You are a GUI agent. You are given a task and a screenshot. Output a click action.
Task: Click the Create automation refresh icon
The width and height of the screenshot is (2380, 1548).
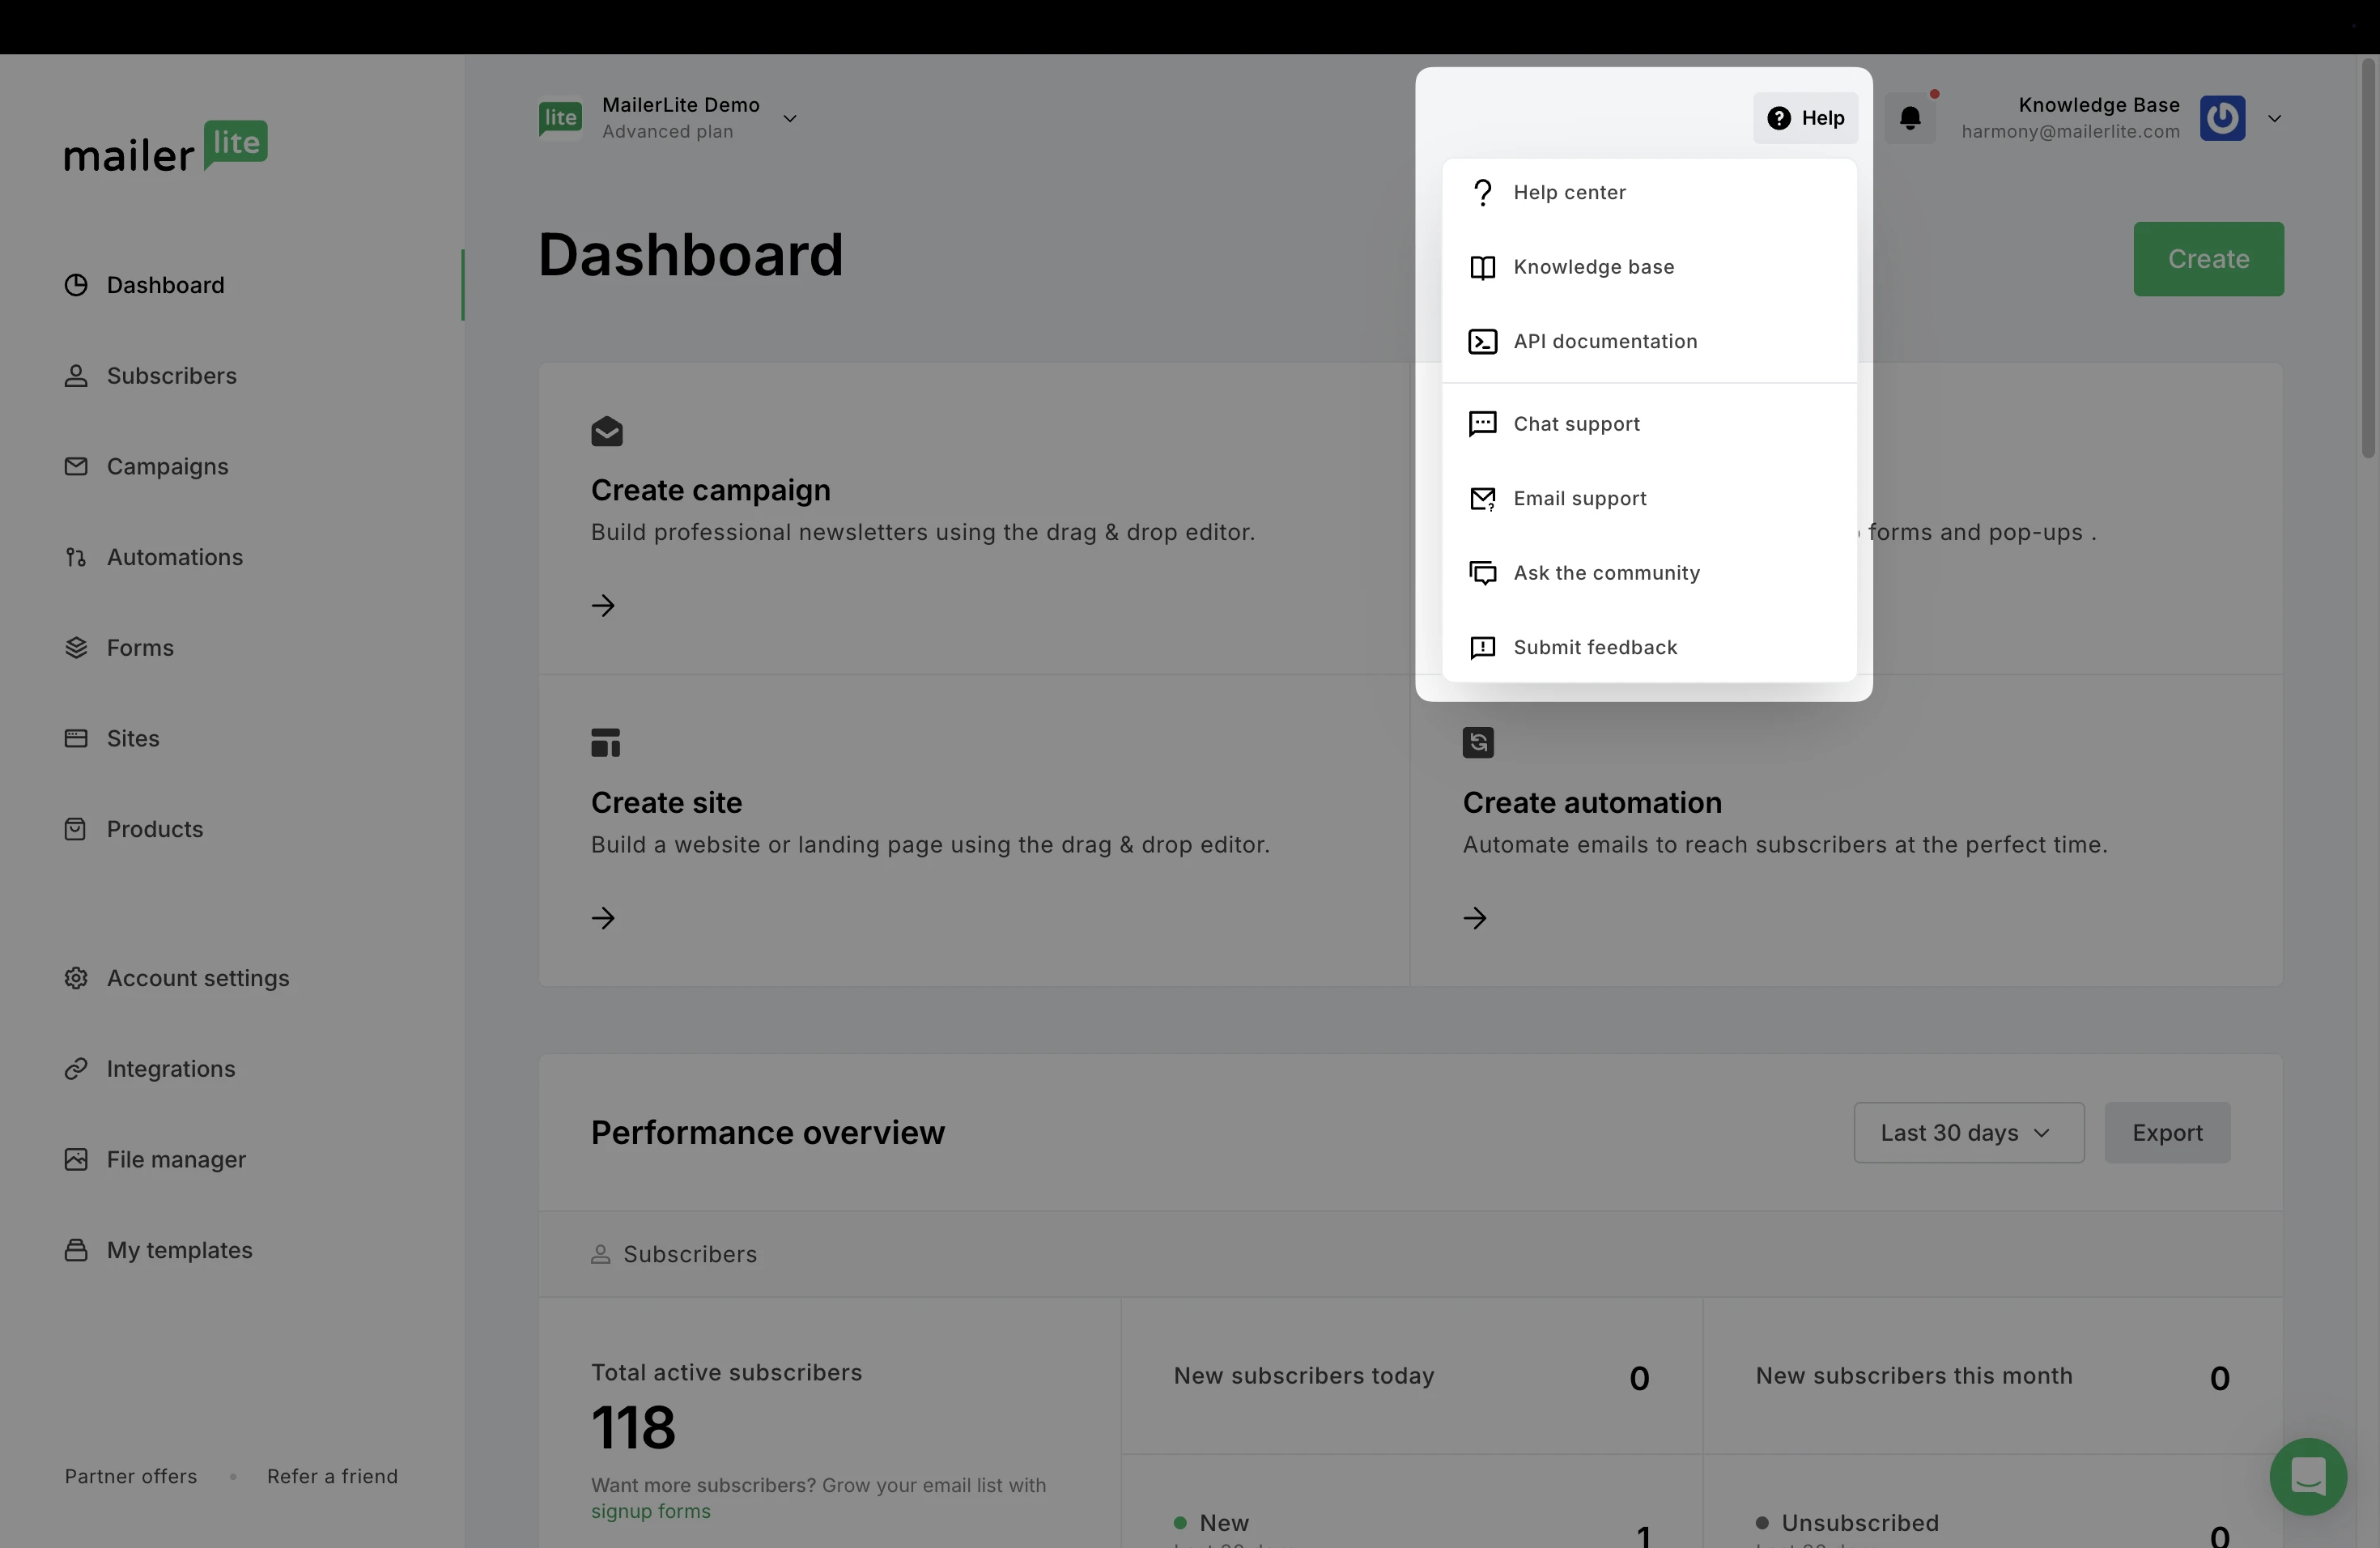[x=1478, y=743]
